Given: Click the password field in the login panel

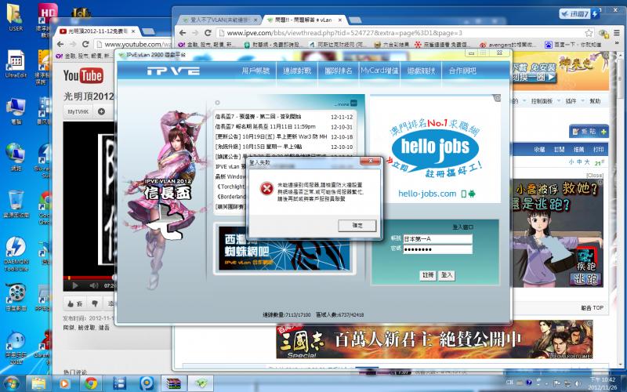Looking at the screenshot, I should click(437, 249).
